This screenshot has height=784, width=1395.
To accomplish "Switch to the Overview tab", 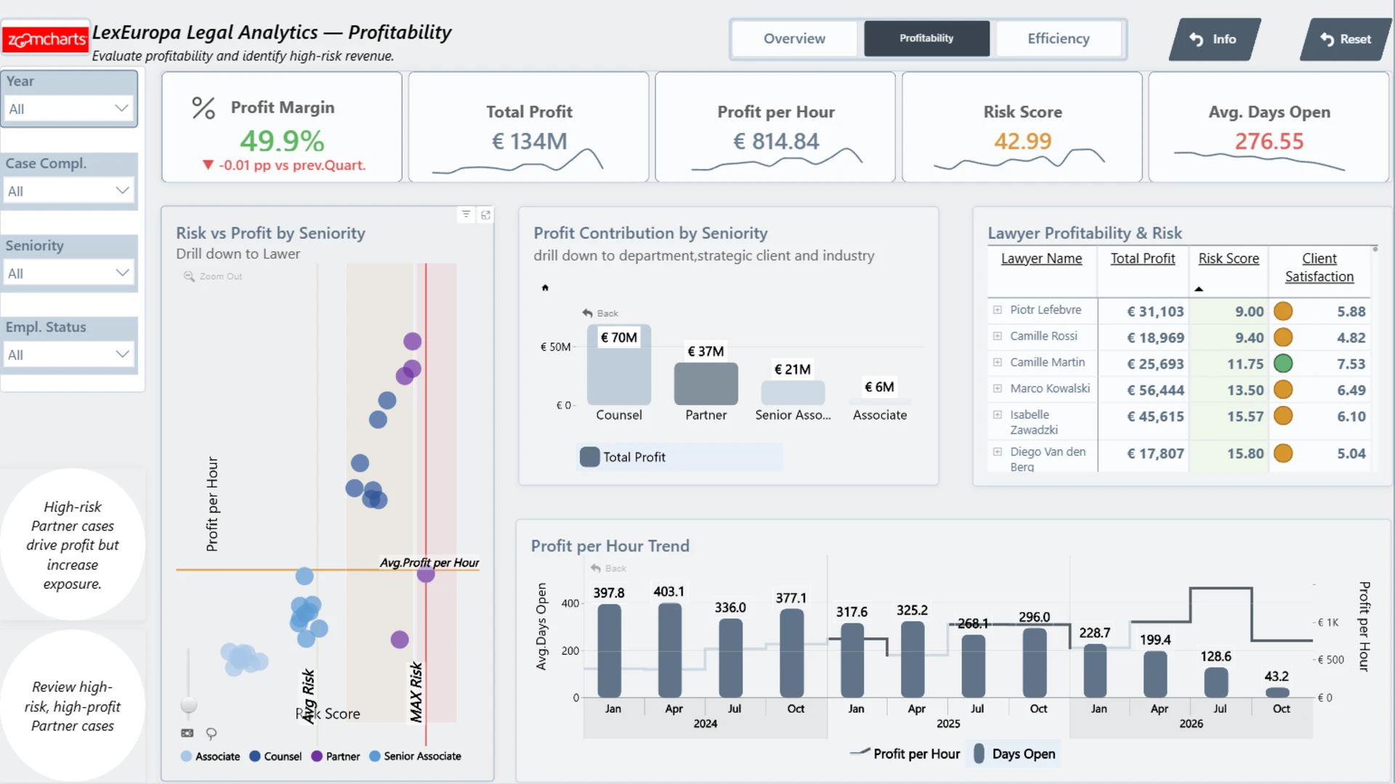I will (794, 38).
